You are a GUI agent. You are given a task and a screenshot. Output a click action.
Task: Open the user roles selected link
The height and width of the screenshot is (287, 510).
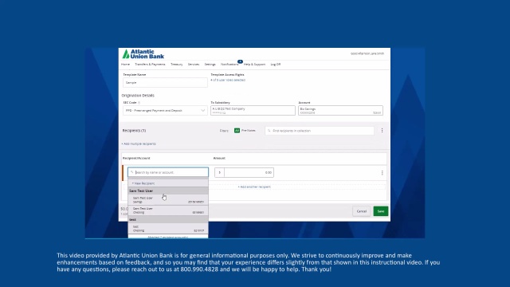(x=228, y=80)
